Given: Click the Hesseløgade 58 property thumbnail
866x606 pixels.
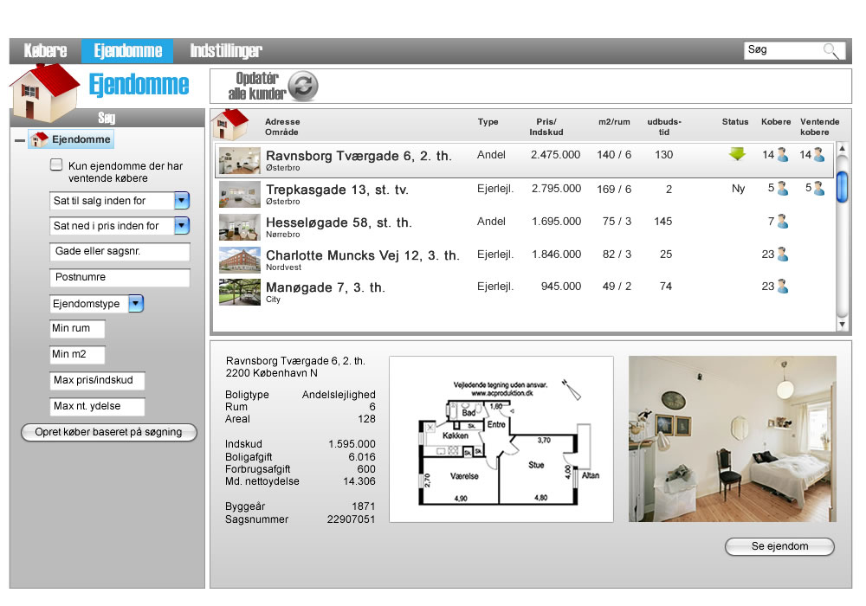Looking at the screenshot, I should click(240, 227).
